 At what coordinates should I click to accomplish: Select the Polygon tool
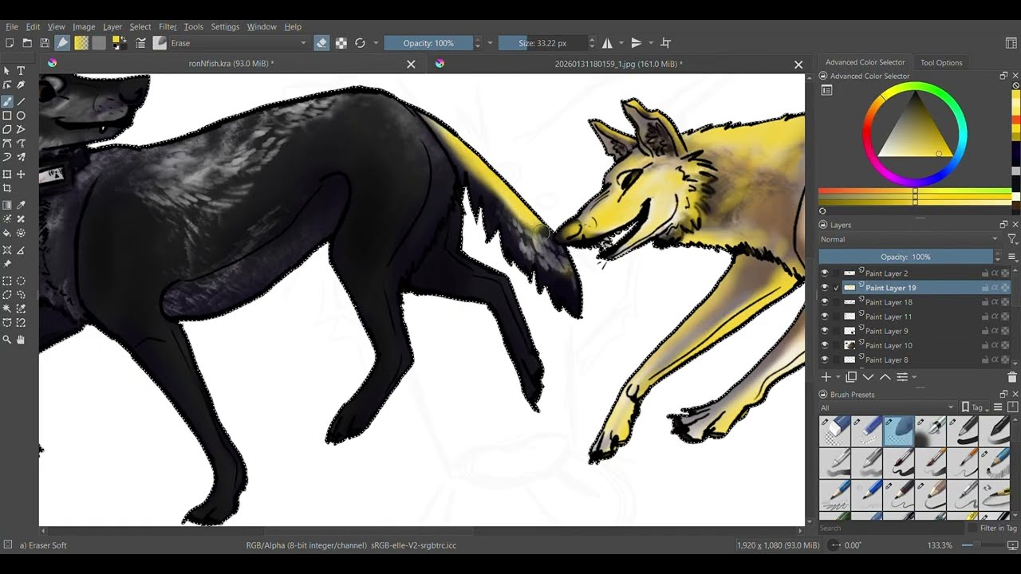coord(7,129)
